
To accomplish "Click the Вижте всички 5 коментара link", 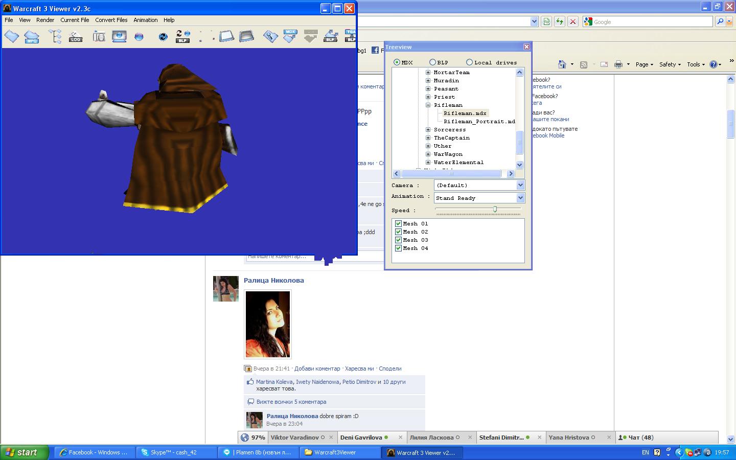I will [x=291, y=402].
